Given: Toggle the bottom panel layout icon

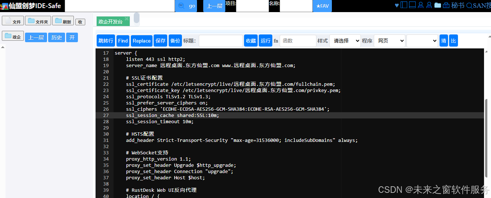Looking at the screenshot, I should coord(412,5).
